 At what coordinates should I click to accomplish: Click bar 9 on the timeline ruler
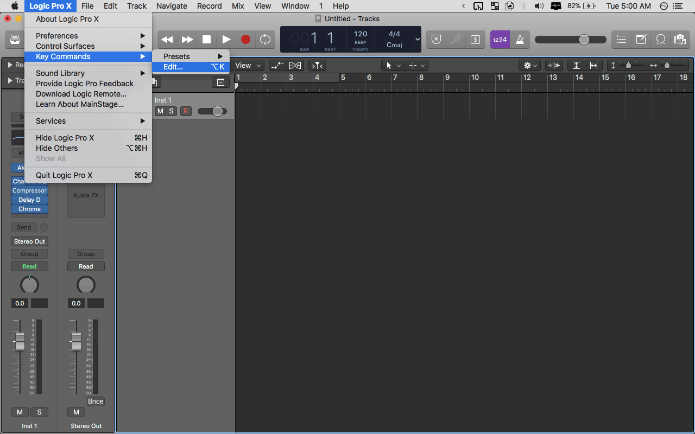(x=447, y=78)
